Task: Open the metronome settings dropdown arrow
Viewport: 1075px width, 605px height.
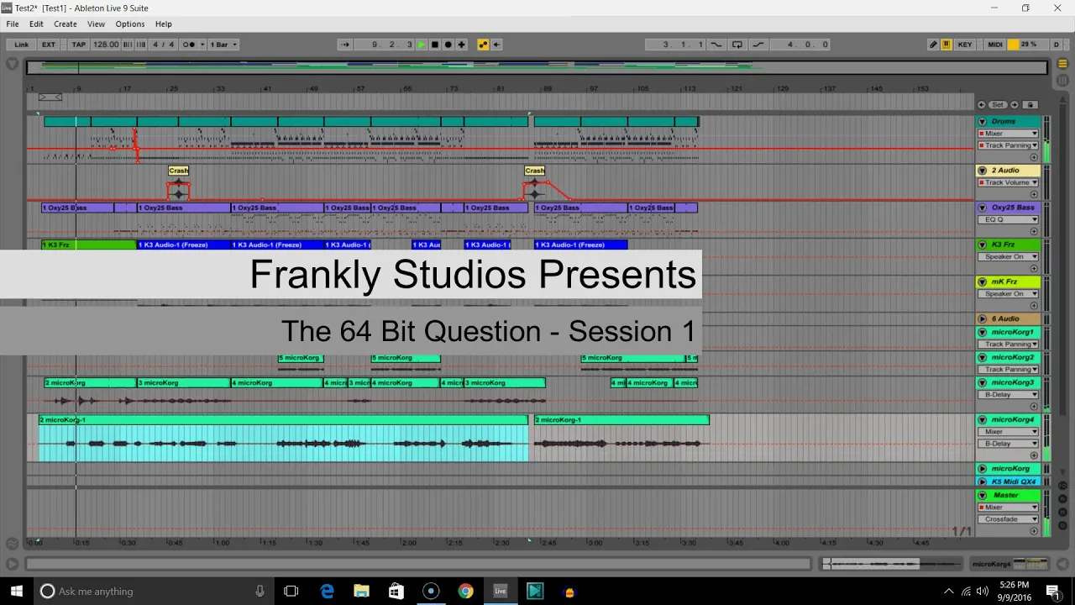Action: (202, 45)
